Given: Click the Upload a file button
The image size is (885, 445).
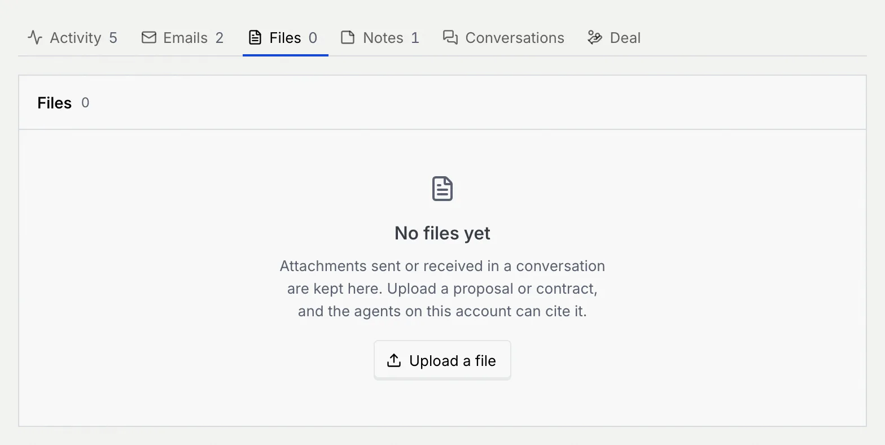Looking at the screenshot, I should coord(442,360).
